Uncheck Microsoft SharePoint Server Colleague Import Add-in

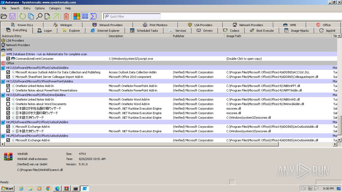coord(8,77)
